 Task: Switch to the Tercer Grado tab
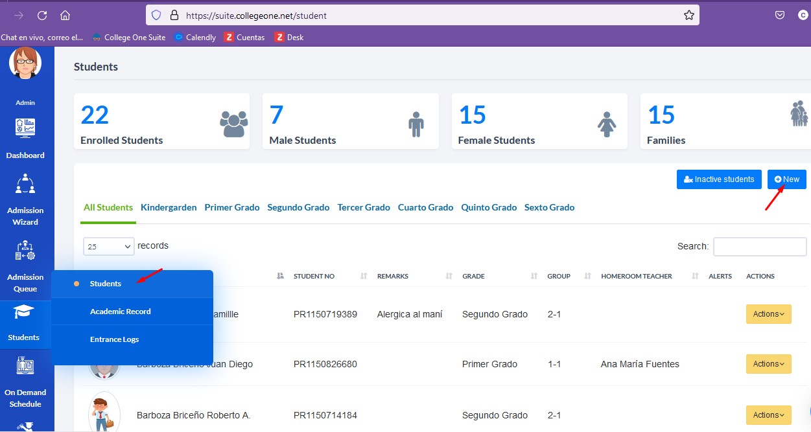pos(364,208)
